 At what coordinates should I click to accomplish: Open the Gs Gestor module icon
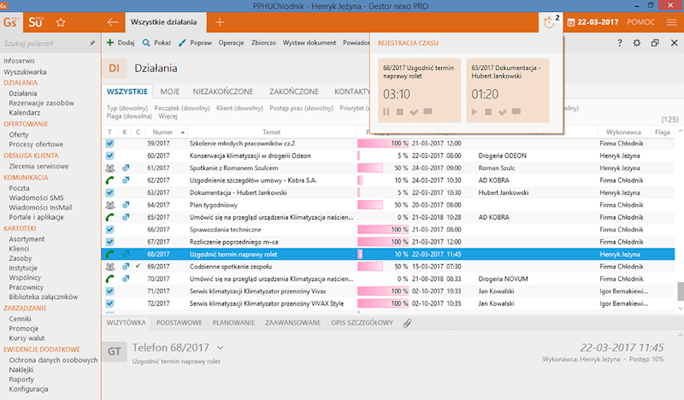coord(12,22)
